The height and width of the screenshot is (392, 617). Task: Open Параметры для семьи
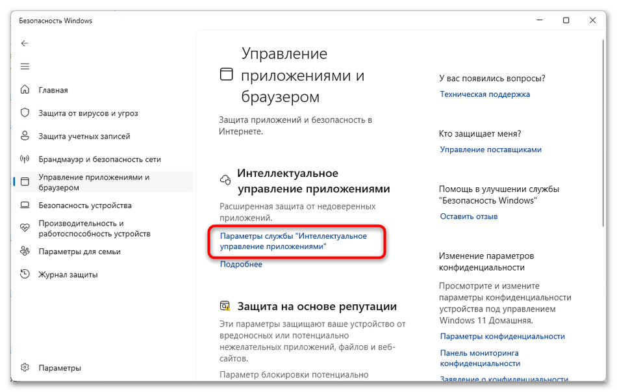(79, 252)
